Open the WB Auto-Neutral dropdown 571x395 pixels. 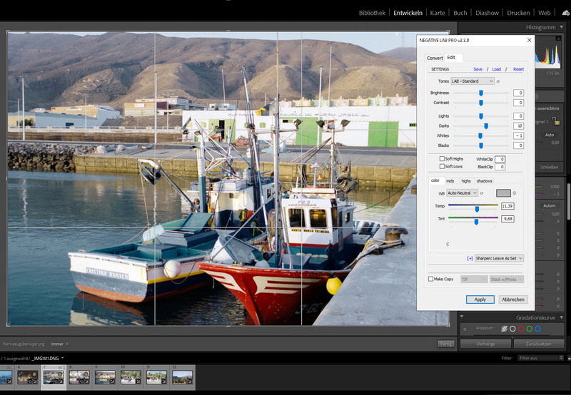(463, 193)
